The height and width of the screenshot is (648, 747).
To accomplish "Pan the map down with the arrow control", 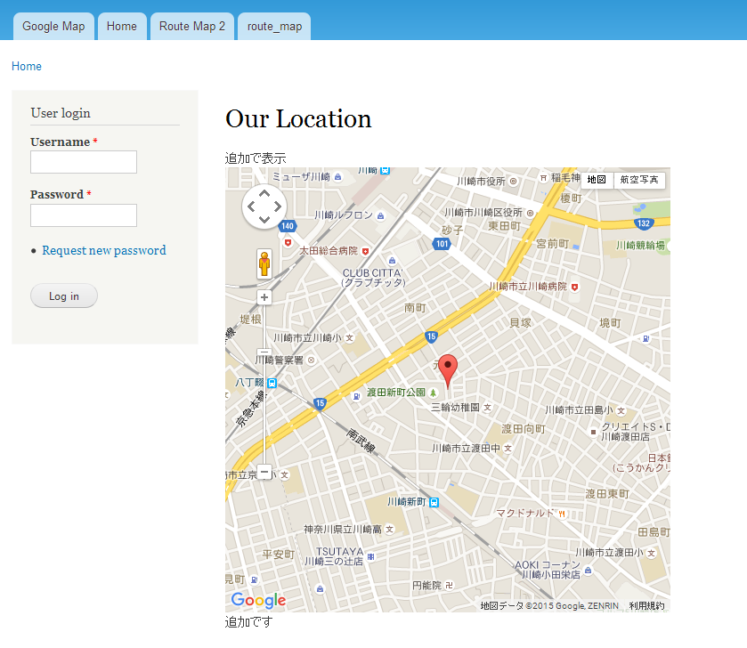I will (x=264, y=220).
